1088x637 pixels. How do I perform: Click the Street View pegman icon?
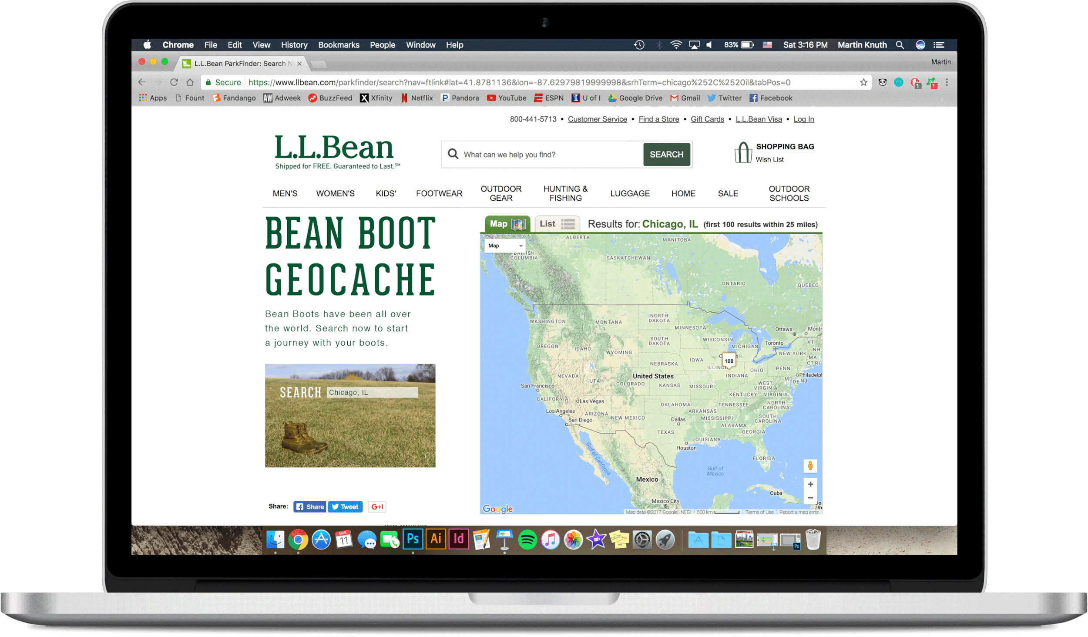click(x=810, y=465)
